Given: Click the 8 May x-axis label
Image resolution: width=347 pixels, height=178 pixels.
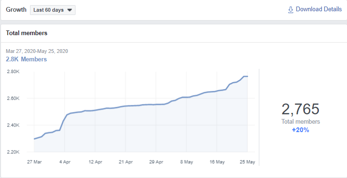Looking at the screenshot, I should click(186, 162).
